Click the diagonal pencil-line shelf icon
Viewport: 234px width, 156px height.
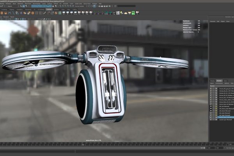click(x=44, y=13)
